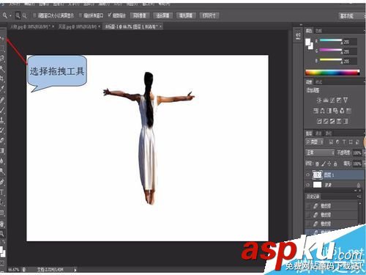Viewport: 366px width, 275px height.
Task: Select the Horizontal Type tool
Action: [x=2, y=192]
